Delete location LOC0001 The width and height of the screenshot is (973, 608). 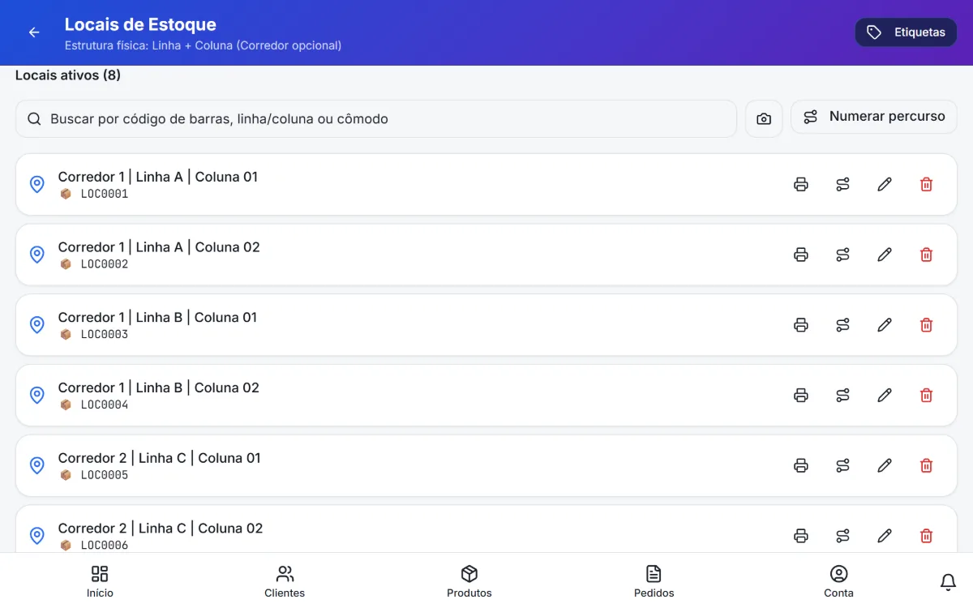tap(927, 184)
